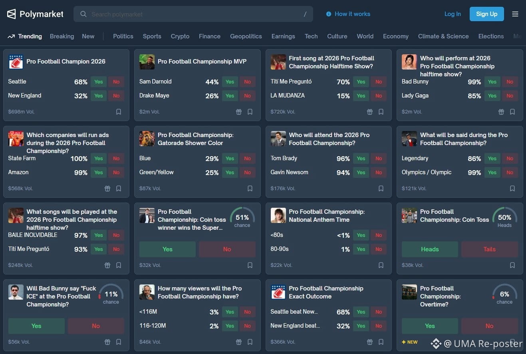Click the Sign Up button
Screen dimensions: 526x354
click(487, 14)
